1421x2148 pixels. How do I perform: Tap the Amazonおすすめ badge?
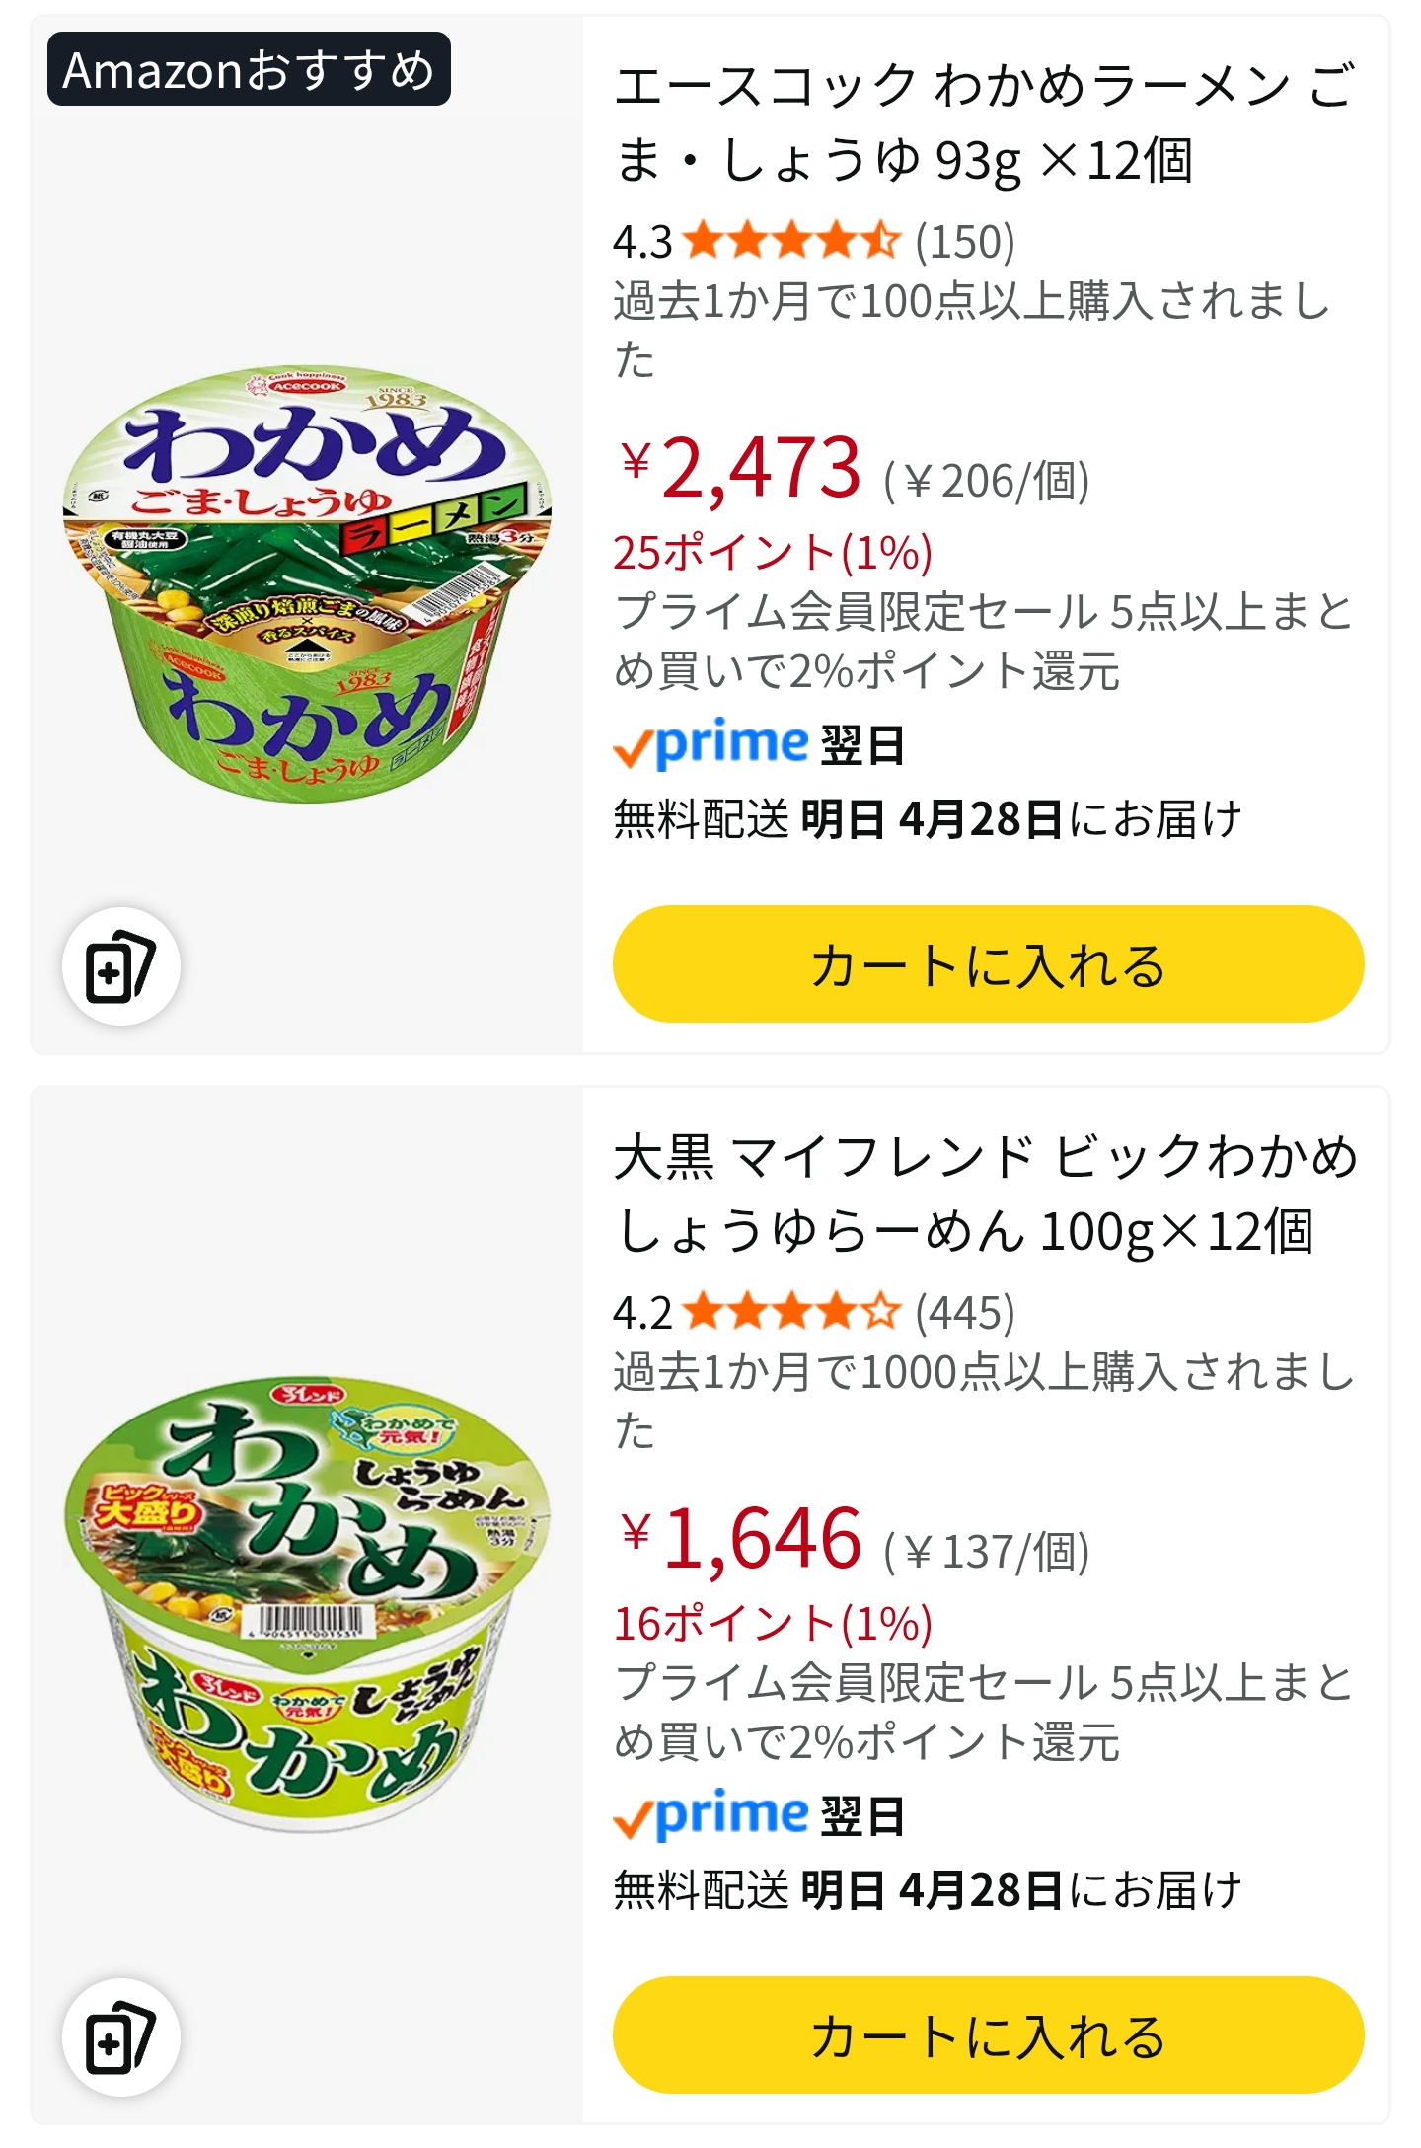point(249,69)
